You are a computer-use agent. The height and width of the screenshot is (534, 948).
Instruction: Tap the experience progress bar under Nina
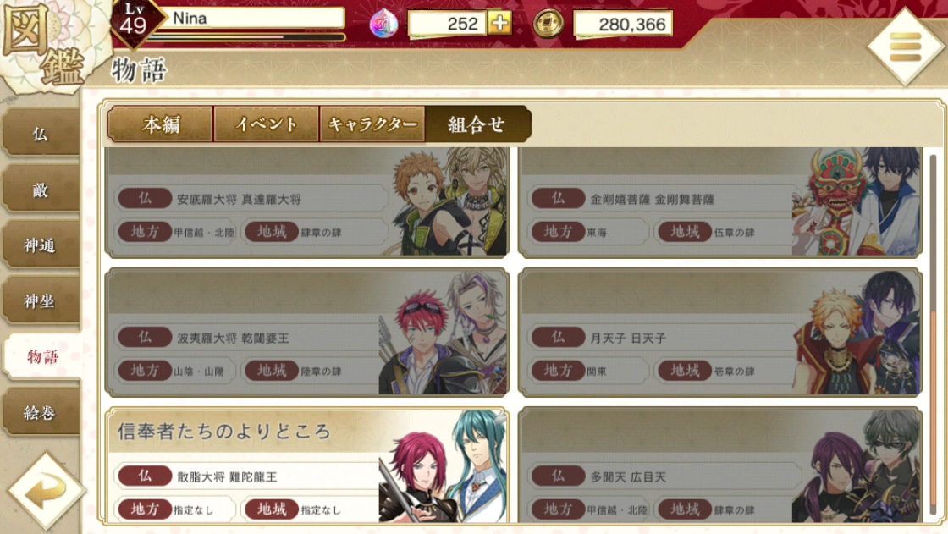[246, 37]
